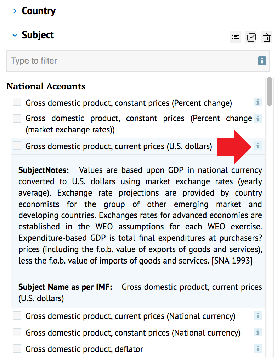Click the info icon inside the filter box
This screenshot has width=277, height=358.
262,61
